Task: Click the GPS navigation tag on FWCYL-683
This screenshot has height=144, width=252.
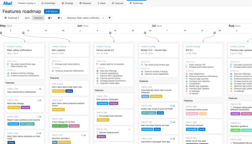Action: click(27, 124)
